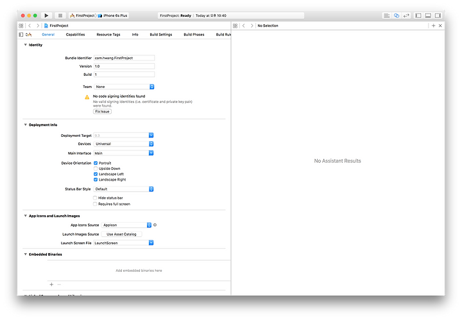Enable Hide status bar option
This screenshot has height=320, width=462.
coord(95,198)
